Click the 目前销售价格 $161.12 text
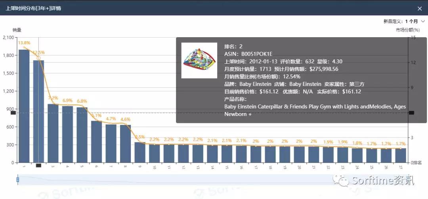 pos(251,92)
